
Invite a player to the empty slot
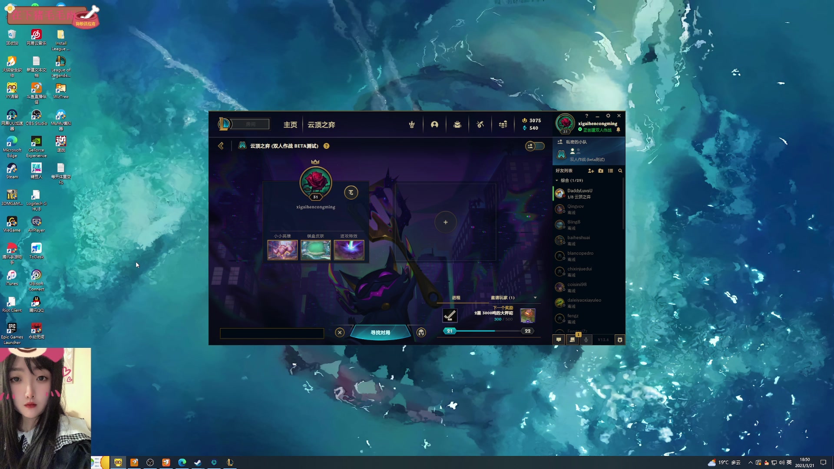pyautogui.click(x=446, y=222)
